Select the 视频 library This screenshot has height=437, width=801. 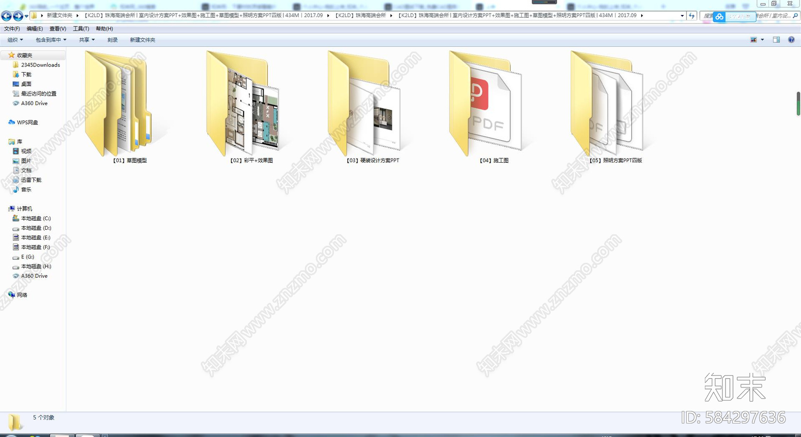[x=22, y=151]
